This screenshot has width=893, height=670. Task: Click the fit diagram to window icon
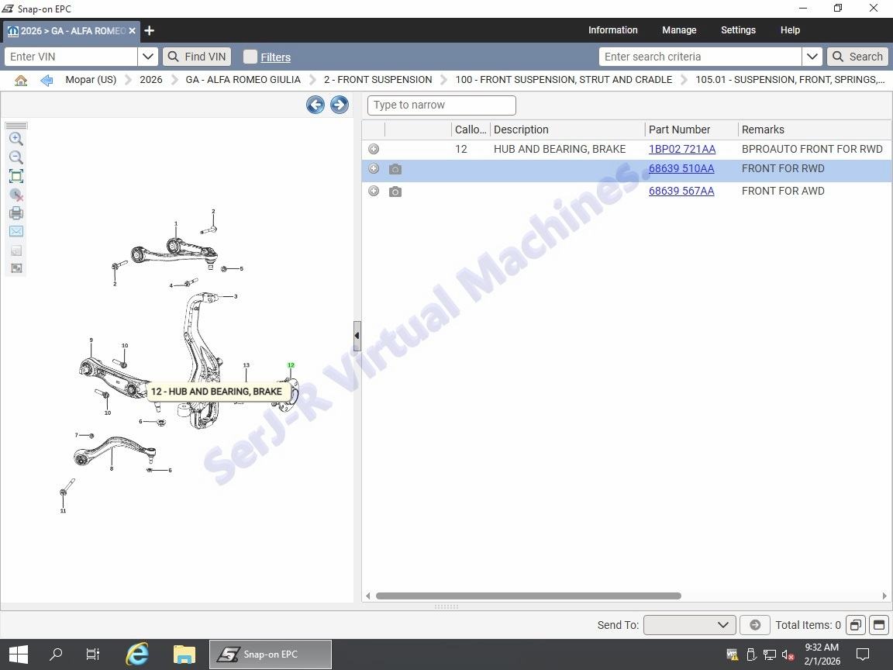pyautogui.click(x=16, y=176)
